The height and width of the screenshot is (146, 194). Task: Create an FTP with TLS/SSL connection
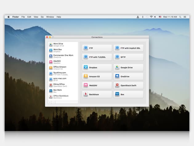97,57
